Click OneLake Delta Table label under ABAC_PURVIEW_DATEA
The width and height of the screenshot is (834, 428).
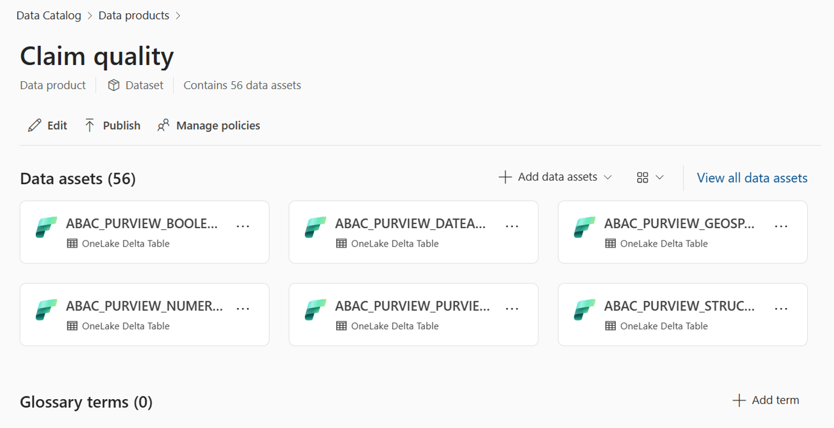pyautogui.click(x=395, y=244)
